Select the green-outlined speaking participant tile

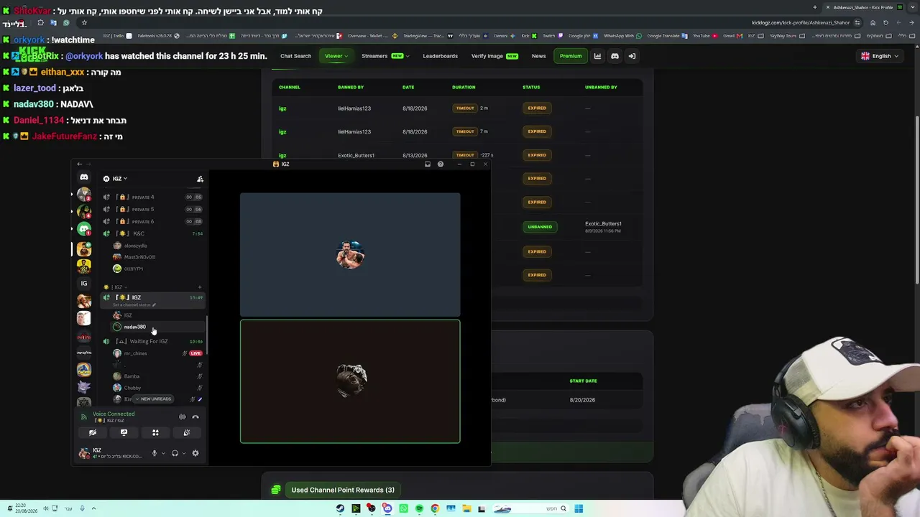tap(350, 381)
